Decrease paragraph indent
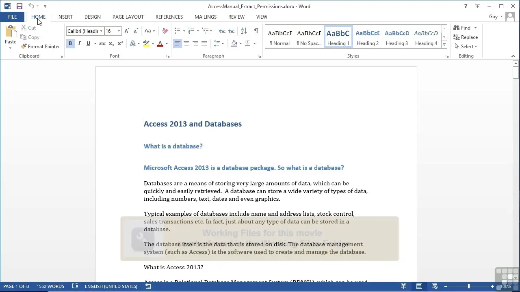The width and height of the screenshot is (520, 292). coord(222,31)
